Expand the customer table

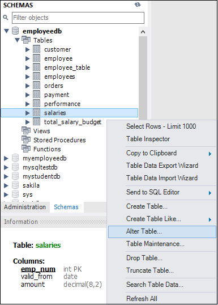click(x=28, y=49)
